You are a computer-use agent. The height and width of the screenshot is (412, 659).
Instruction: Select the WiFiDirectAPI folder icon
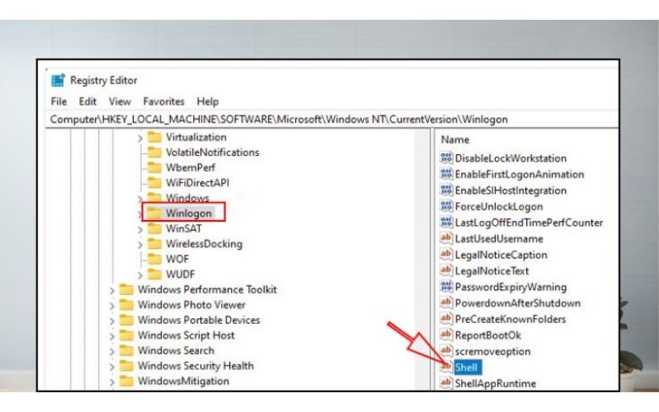click(154, 183)
